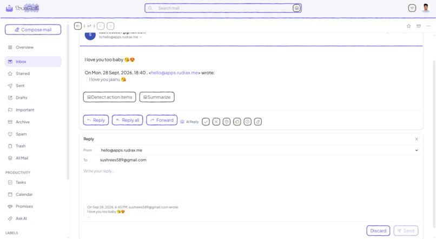Open the hello@apps.rudrax.me link in quoted text
This screenshot has width=436, height=239.
tap(174, 72)
